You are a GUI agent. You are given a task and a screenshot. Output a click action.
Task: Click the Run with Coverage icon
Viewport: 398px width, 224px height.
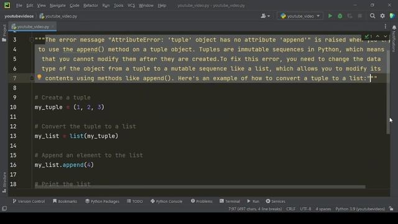point(349,16)
